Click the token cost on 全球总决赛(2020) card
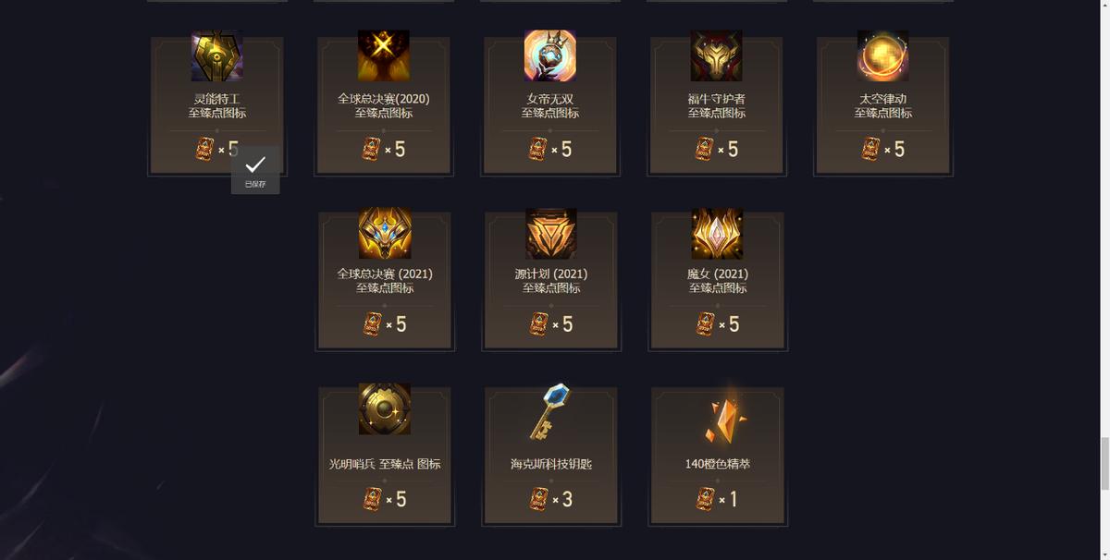 click(x=384, y=149)
